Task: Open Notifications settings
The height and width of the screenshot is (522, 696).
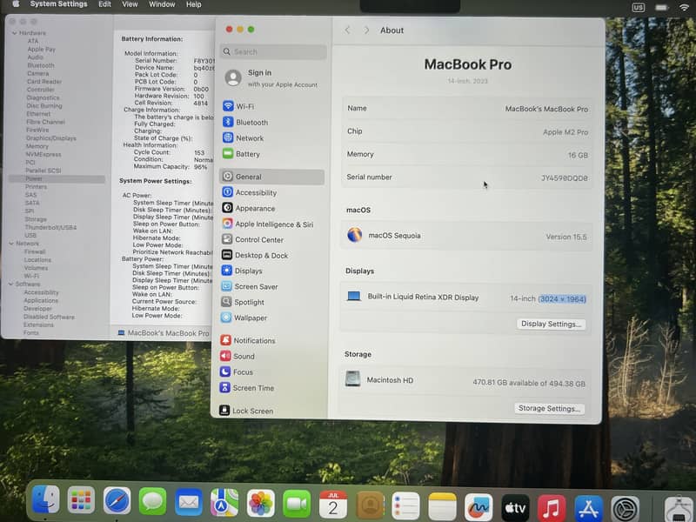Action: [x=248, y=340]
